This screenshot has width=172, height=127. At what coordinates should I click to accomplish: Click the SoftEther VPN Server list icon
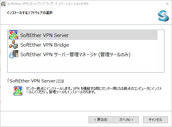14,35
